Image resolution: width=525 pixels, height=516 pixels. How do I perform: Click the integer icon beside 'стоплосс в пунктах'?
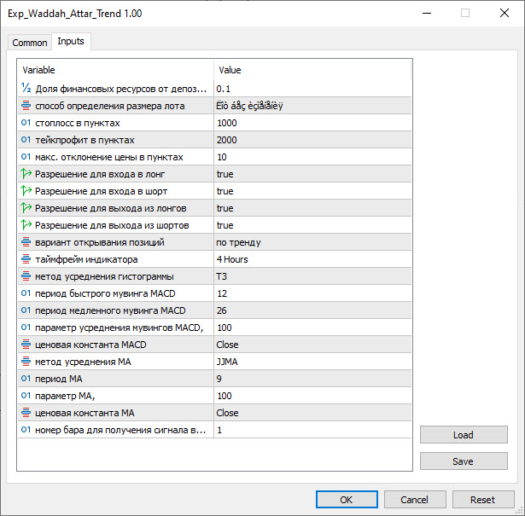[x=26, y=123]
